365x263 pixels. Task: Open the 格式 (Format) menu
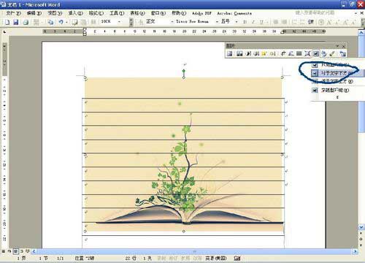[96, 13]
